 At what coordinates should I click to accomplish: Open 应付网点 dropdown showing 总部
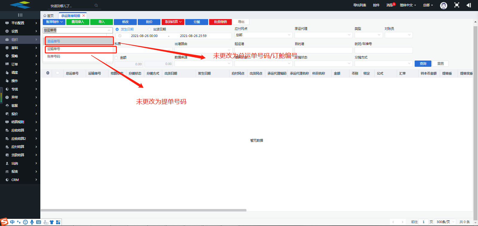click(x=263, y=35)
